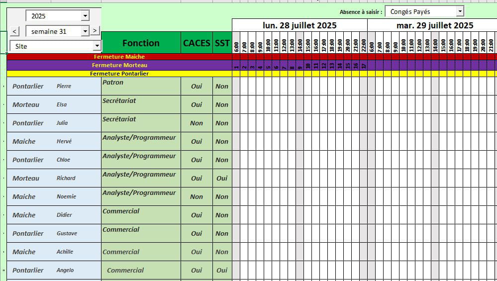The height and width of the screenshot is (281, 497).
Task: Click Angelo's SST value Oui
Action: (x=222, y=270)
